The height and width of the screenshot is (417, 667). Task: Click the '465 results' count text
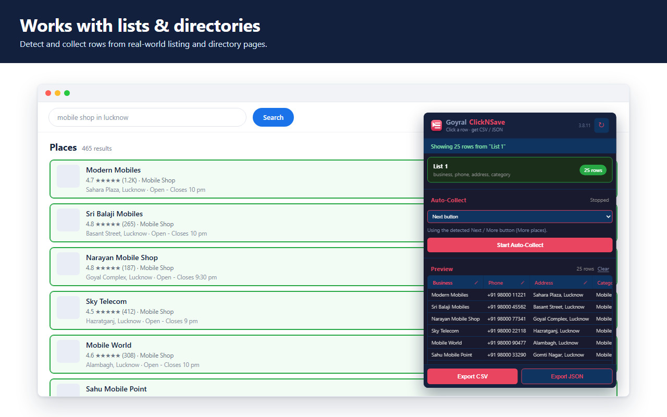[x=97, y=149]
